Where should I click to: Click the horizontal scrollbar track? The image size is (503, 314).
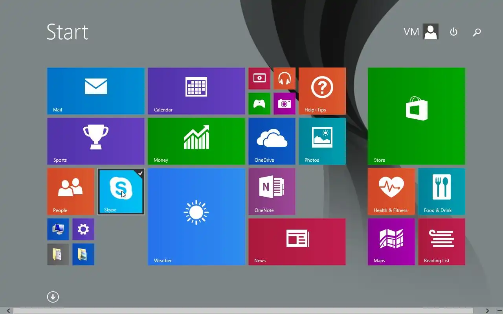[243, 311]
